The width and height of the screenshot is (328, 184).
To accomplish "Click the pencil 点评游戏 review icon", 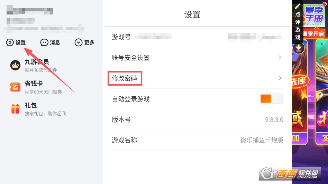I will (x=298, y=6).
